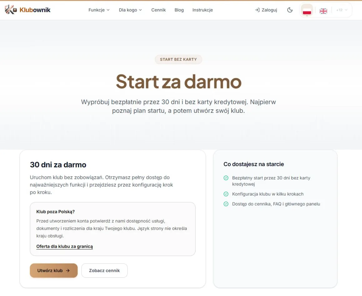Open Oferta dla klubu za granicą link
Image resolution: width=362 pixels, height=296 pixels.
(64, 246)
